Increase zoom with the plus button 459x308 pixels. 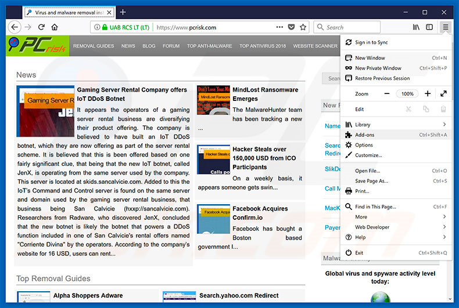click(x=428, y=93)
